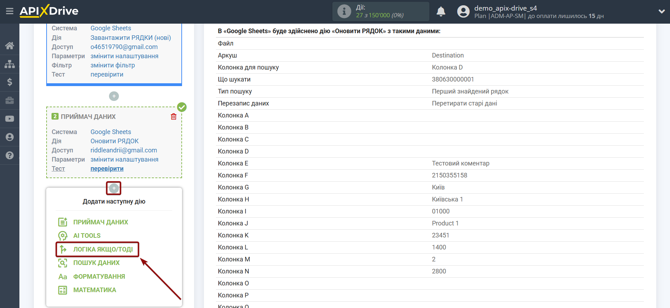Screen dimensions: 670x308
Task: Select AI TOOLS menu item
Action: pos(87,236)
